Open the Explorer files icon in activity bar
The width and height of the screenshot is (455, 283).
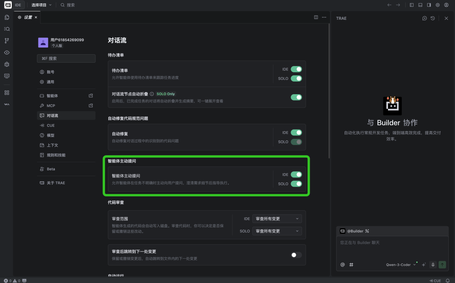click(x=7, y=17)
